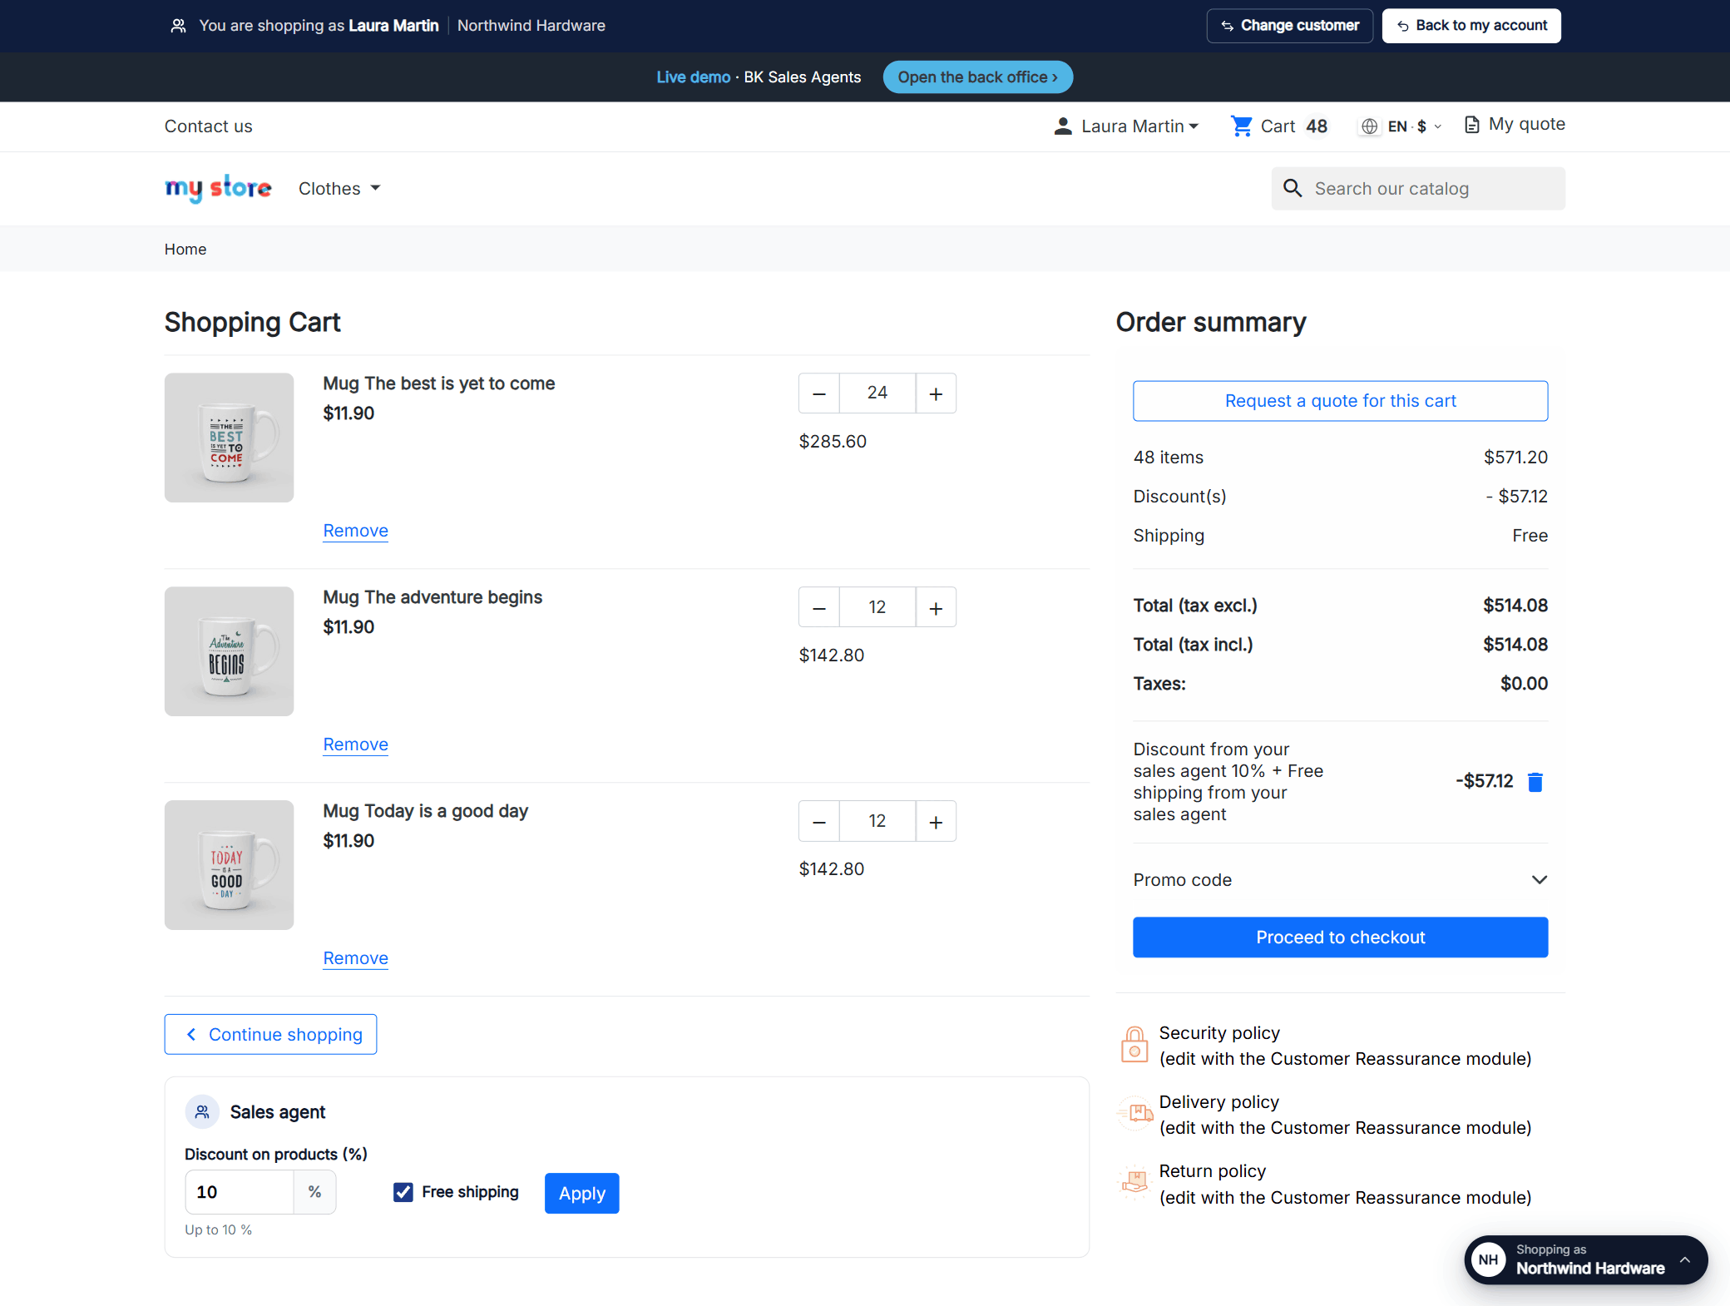1730x1306 pixels.
Task: Click Back to my account button
Action: pyautogui.click(x=1471, y=26)
